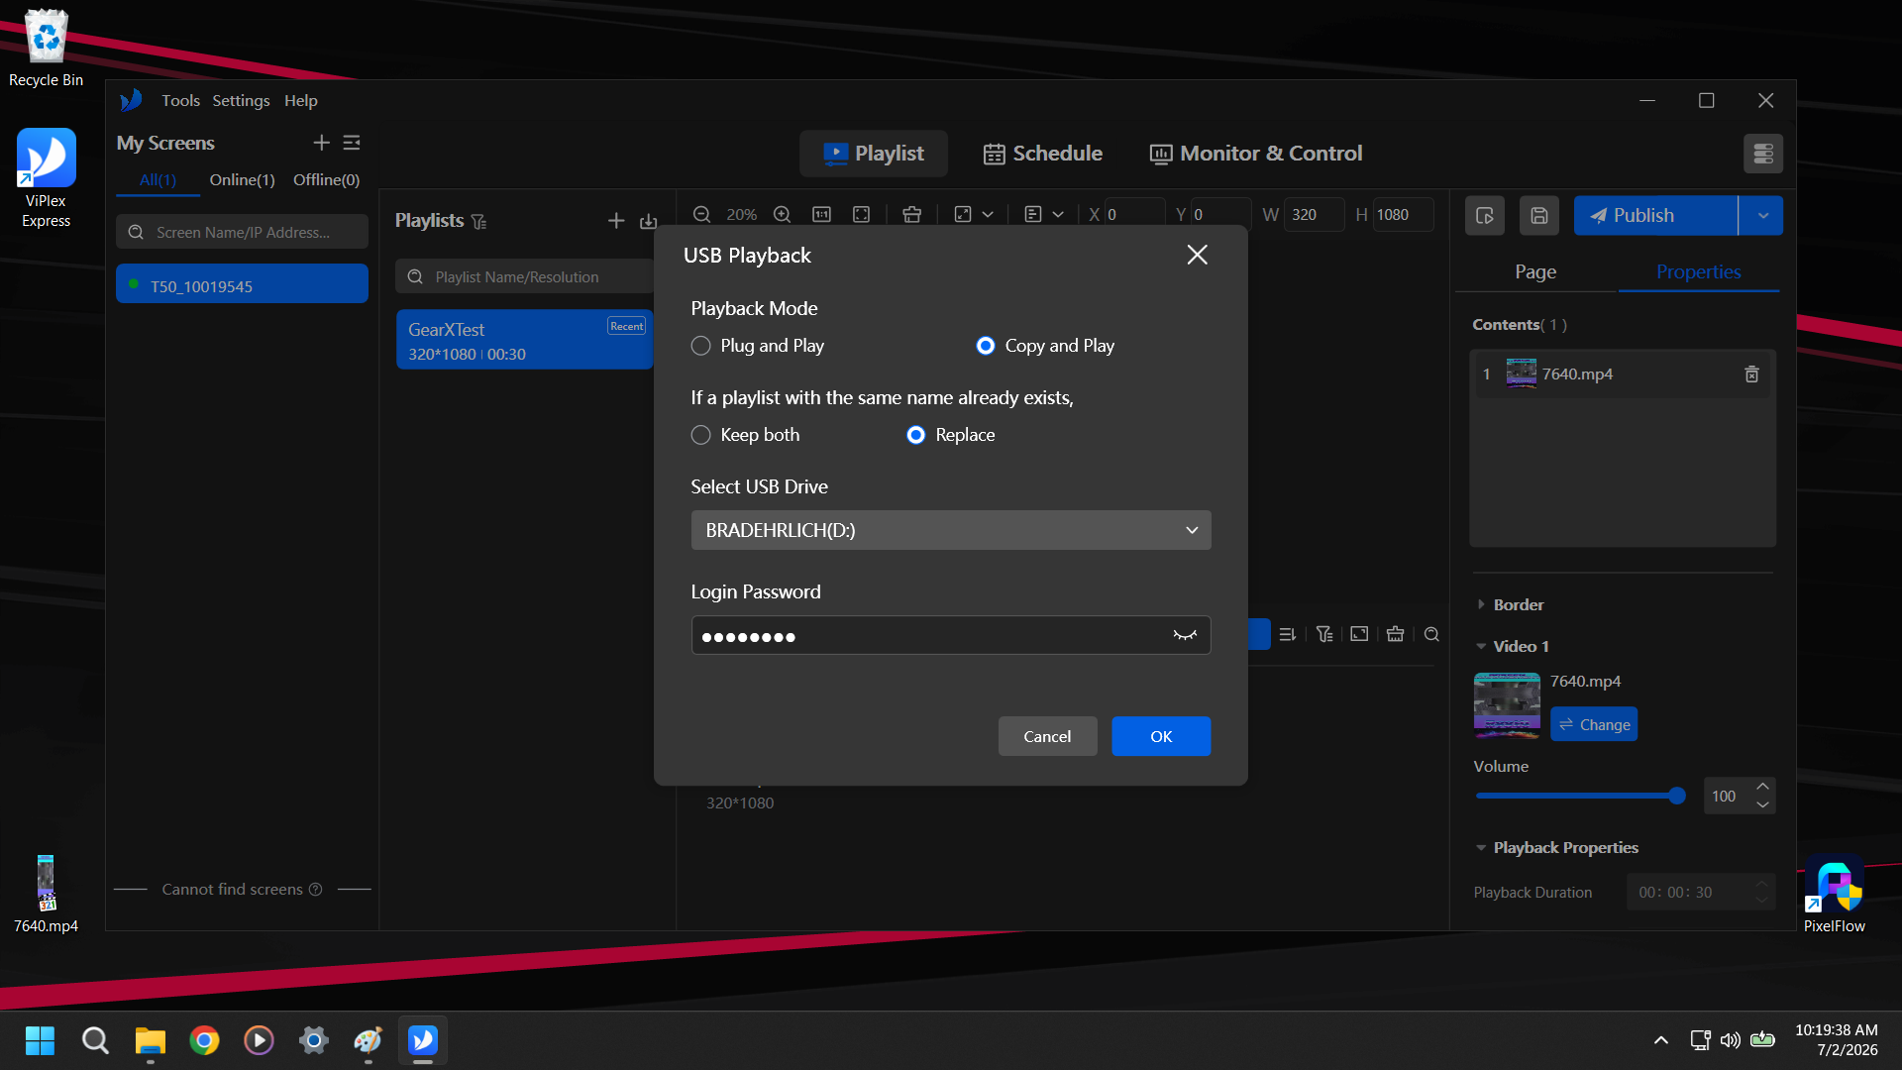The width and height of the screenshot is (1902, 1070).
Task: Save the playlist with disk icon
Action: pos(1538,215)
